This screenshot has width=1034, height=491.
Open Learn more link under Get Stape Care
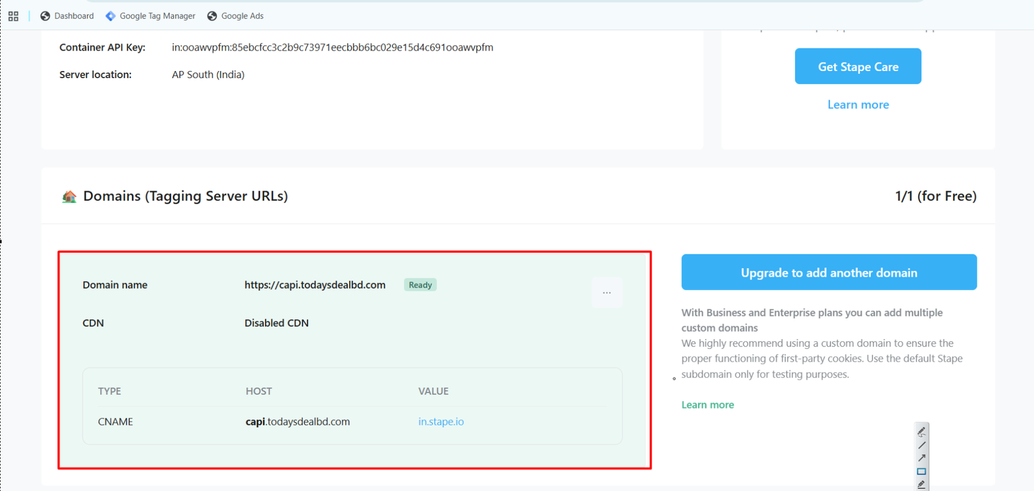tap(858, 105)
